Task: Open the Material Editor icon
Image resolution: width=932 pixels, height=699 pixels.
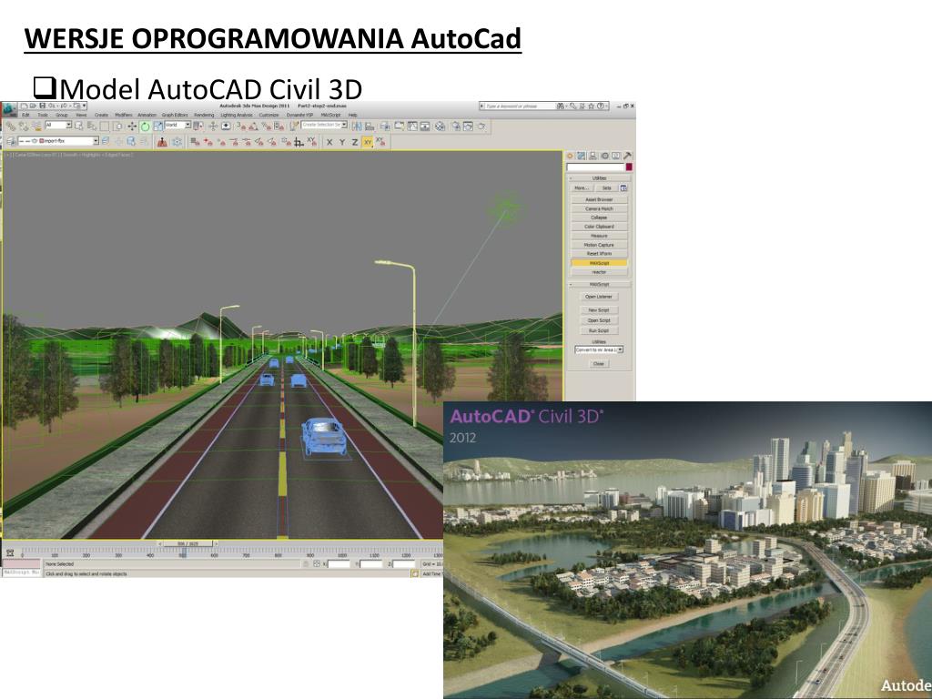Action: click(x=440, y=126)
